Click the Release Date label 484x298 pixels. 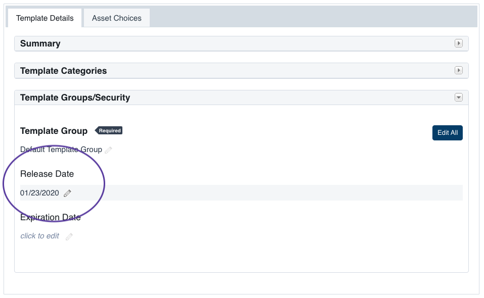pos(47,174)
